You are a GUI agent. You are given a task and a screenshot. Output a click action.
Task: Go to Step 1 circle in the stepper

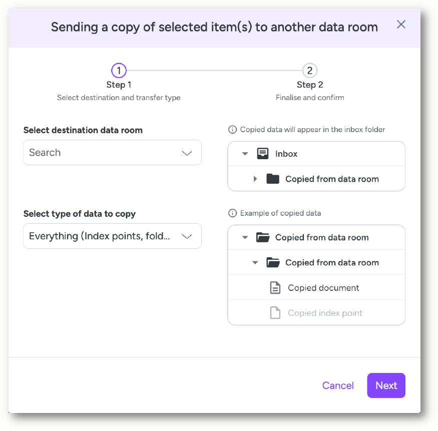pos(119,71)
